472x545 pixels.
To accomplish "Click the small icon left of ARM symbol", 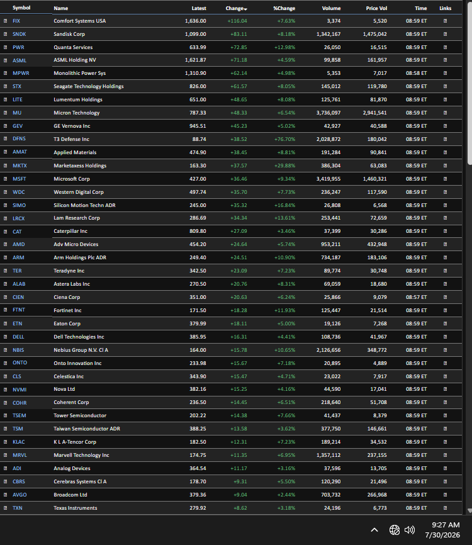I will tap(5, 257).
